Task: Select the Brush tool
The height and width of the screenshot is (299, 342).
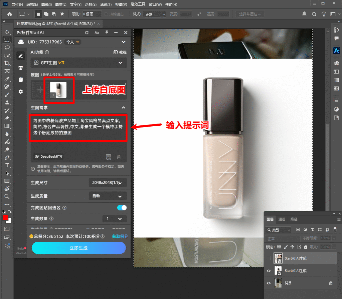Action: [7, 95]
